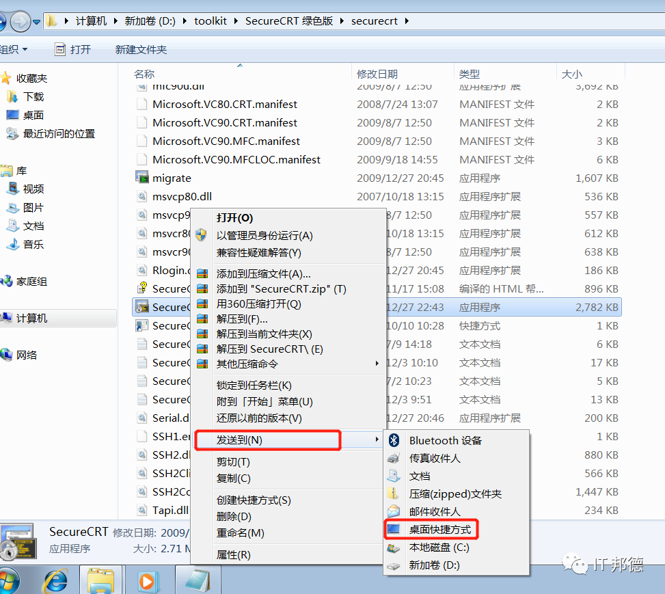Viewport: 665px width, 594px height.
Task: Click archive icon beside 用360压缩打开(Q)
Action: click(x=202, y=303)
